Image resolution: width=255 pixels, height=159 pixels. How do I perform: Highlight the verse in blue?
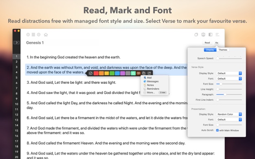click(117, 73)
